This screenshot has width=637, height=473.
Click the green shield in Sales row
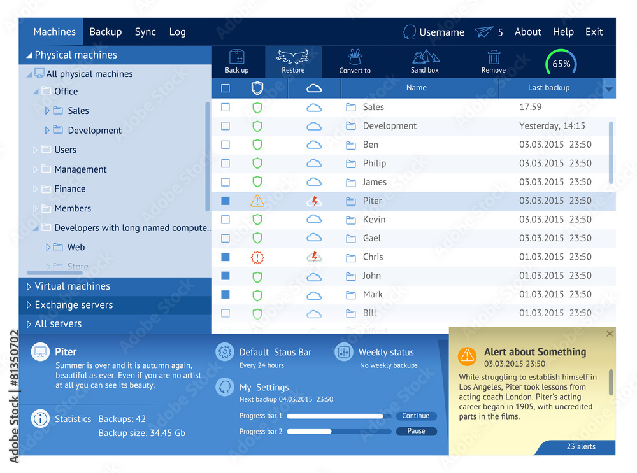coord(257,108)
